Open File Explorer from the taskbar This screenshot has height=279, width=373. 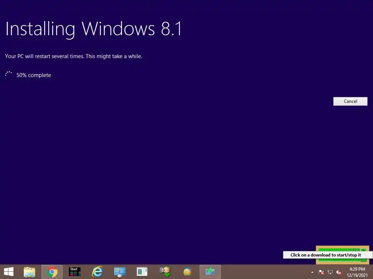tap(30, 272)
